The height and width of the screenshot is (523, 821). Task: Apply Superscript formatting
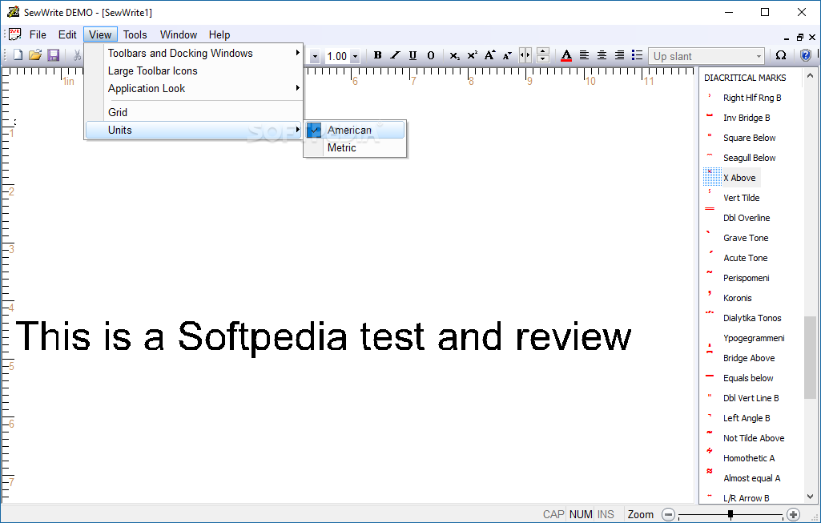point(473,55)
